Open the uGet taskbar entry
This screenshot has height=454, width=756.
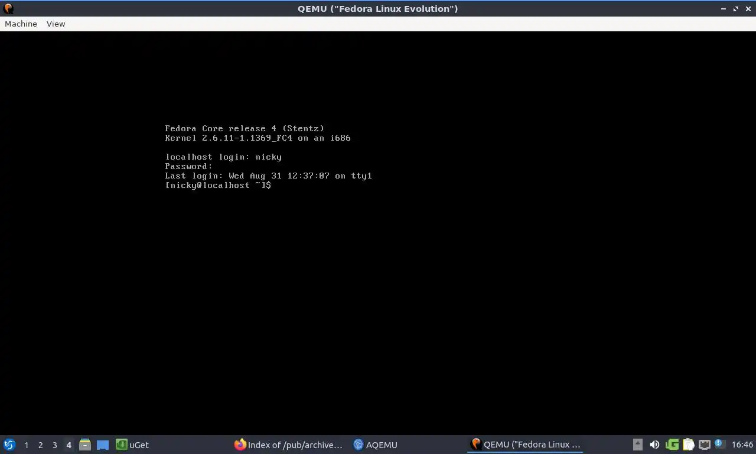point(132,445)
